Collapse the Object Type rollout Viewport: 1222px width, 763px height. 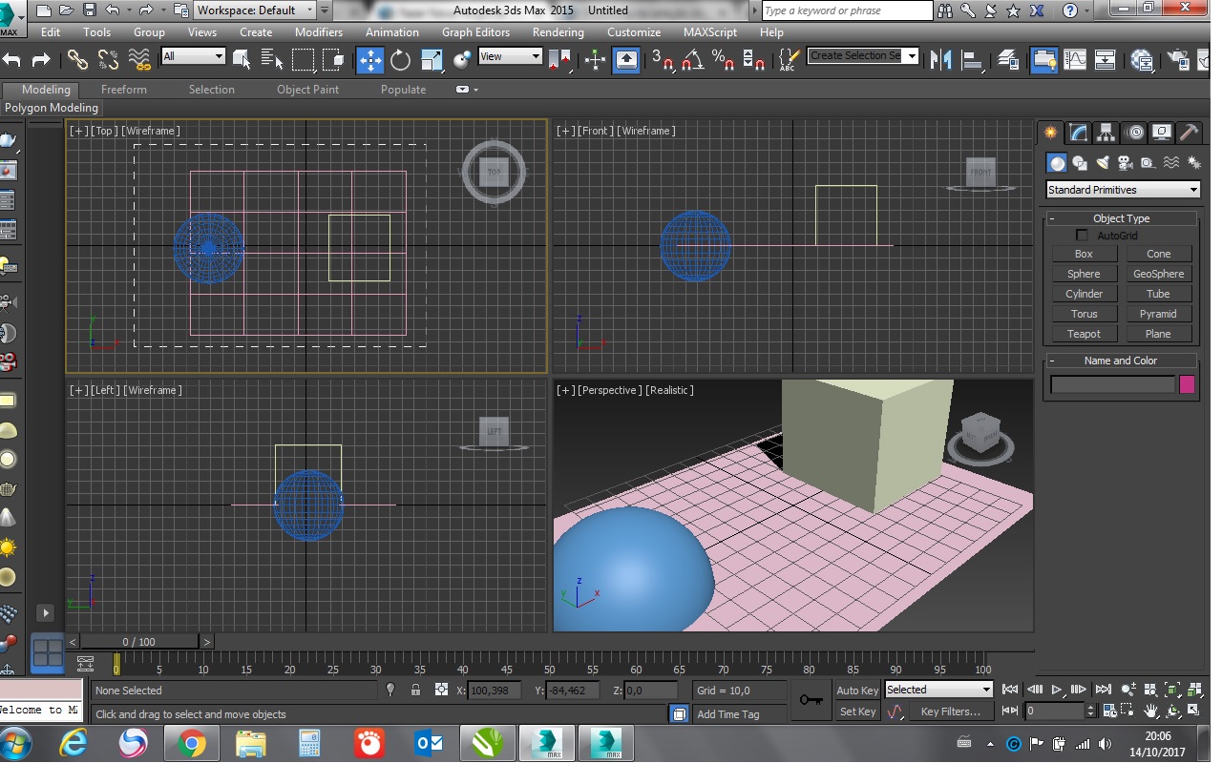pos(1122,218)
